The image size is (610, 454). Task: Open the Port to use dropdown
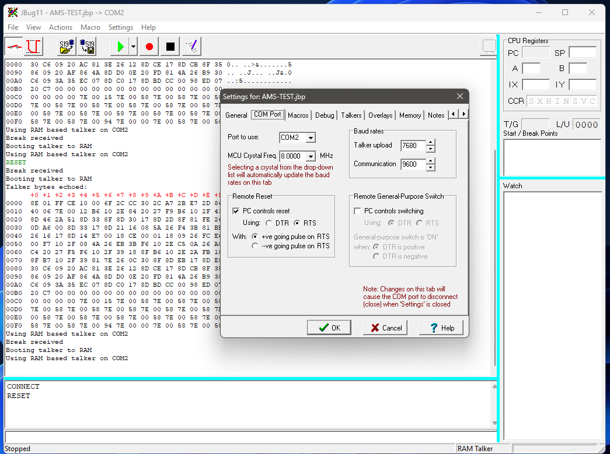point(311,138)
